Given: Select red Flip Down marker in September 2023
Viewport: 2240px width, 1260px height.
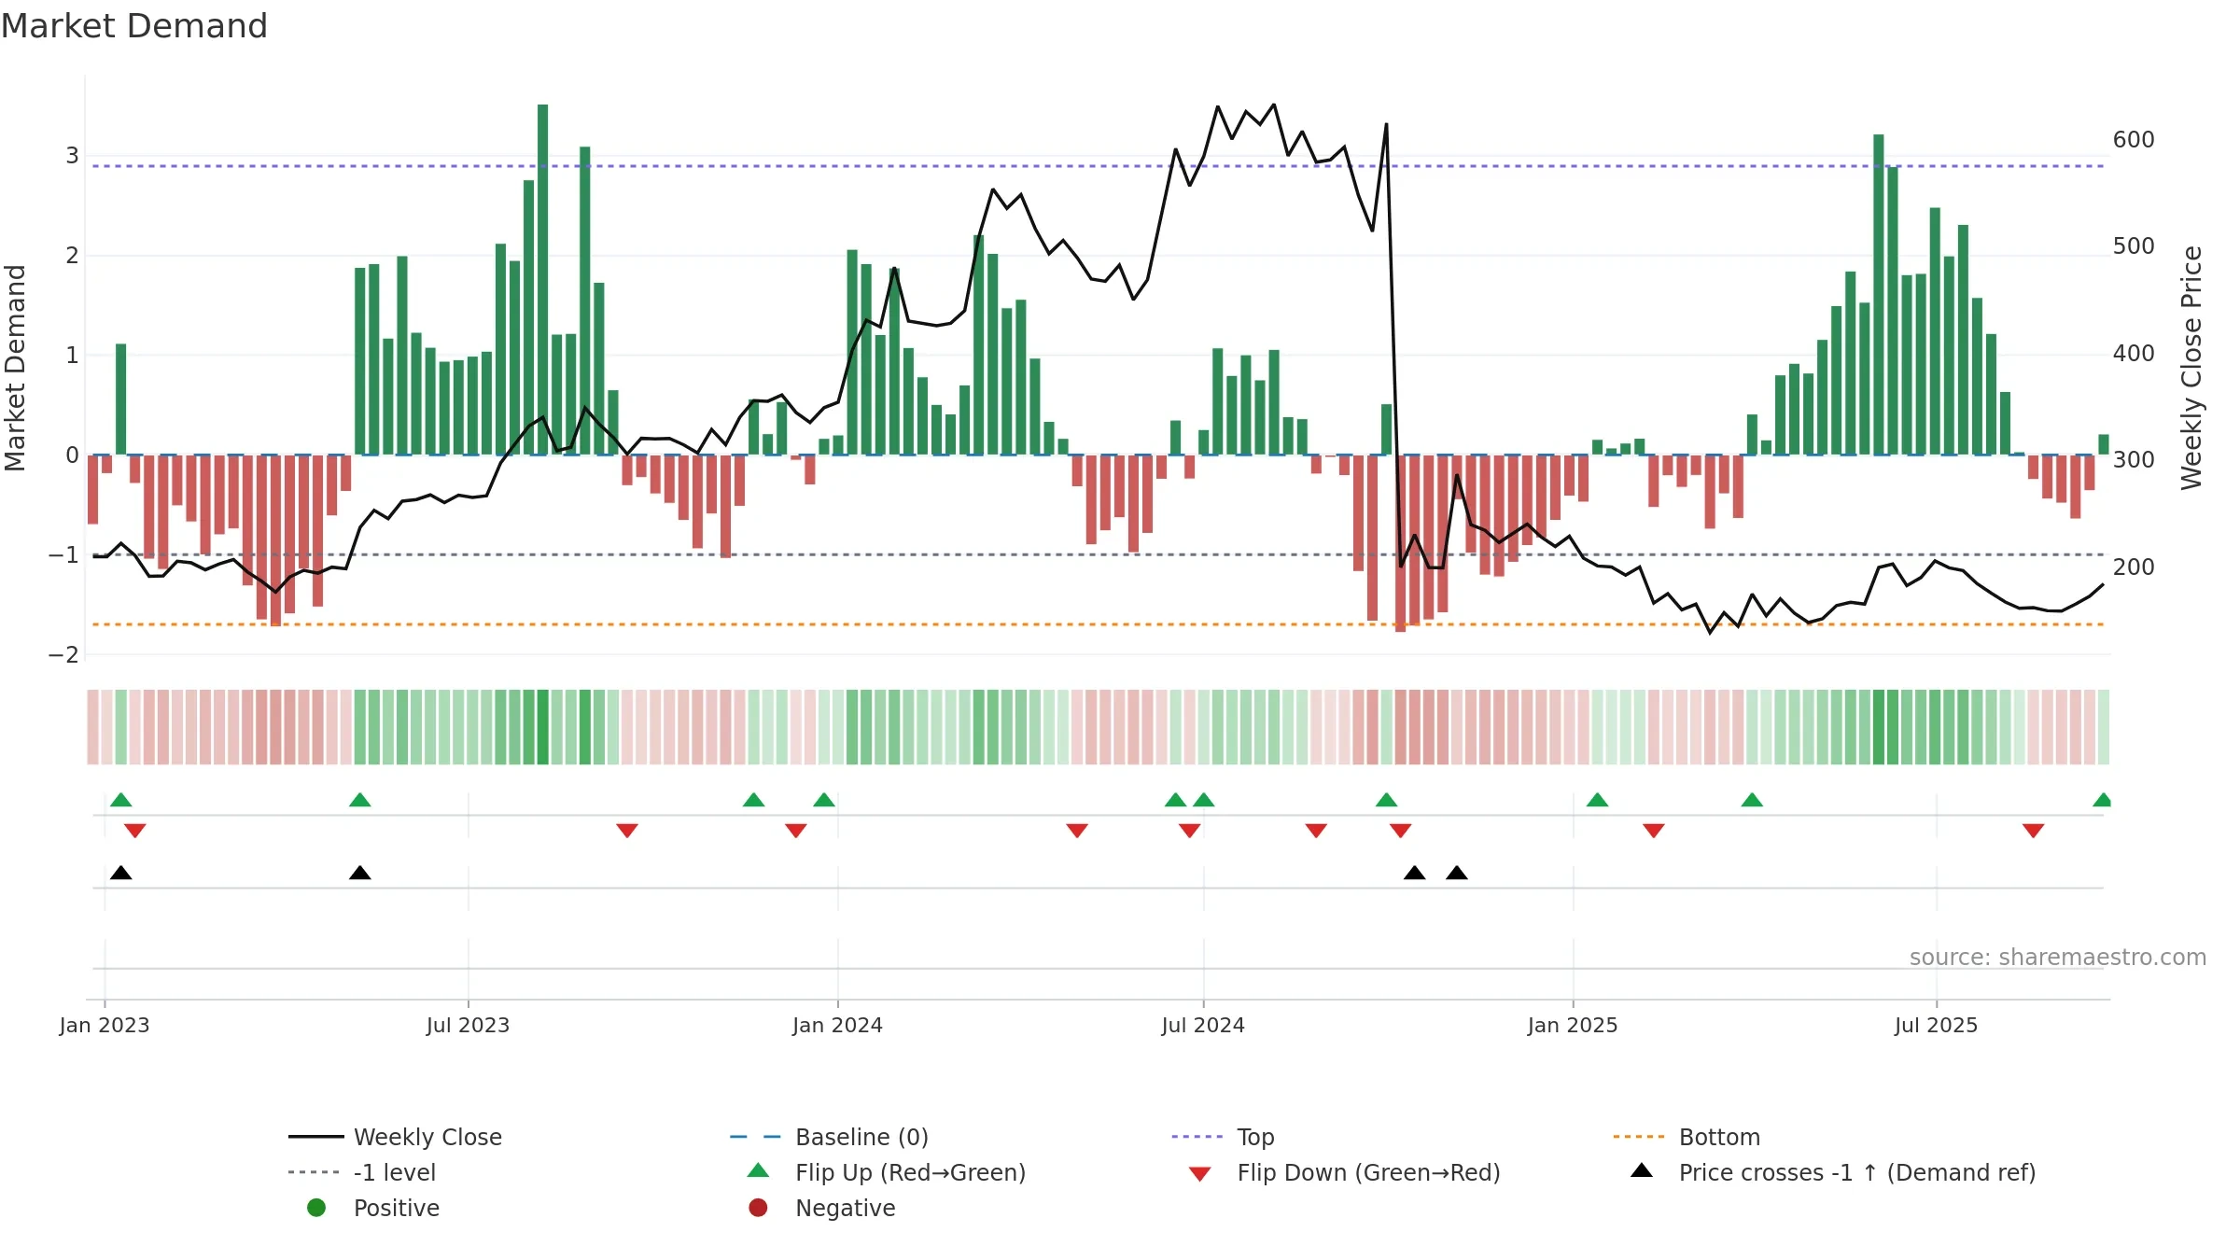Looking at the screenshot, I should 627,831.
